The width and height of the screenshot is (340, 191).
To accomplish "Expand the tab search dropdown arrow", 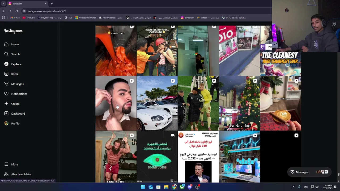I will (x=3, y=4).
